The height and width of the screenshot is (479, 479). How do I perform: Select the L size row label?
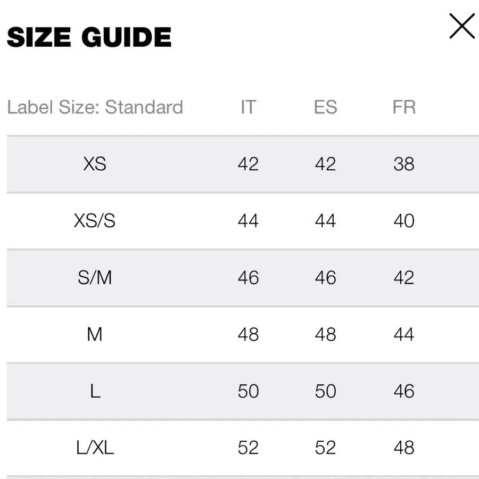(x=95, y=391)
